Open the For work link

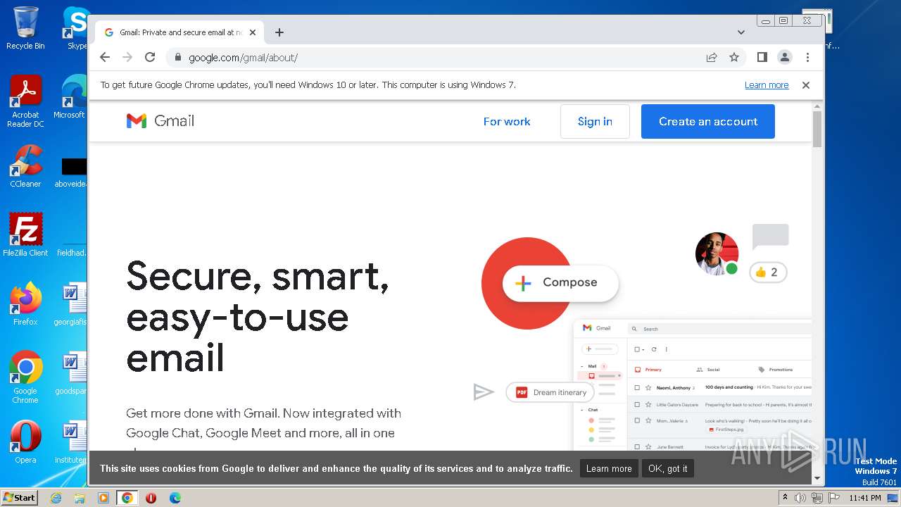pyautogui.click(x=507, y=122)
